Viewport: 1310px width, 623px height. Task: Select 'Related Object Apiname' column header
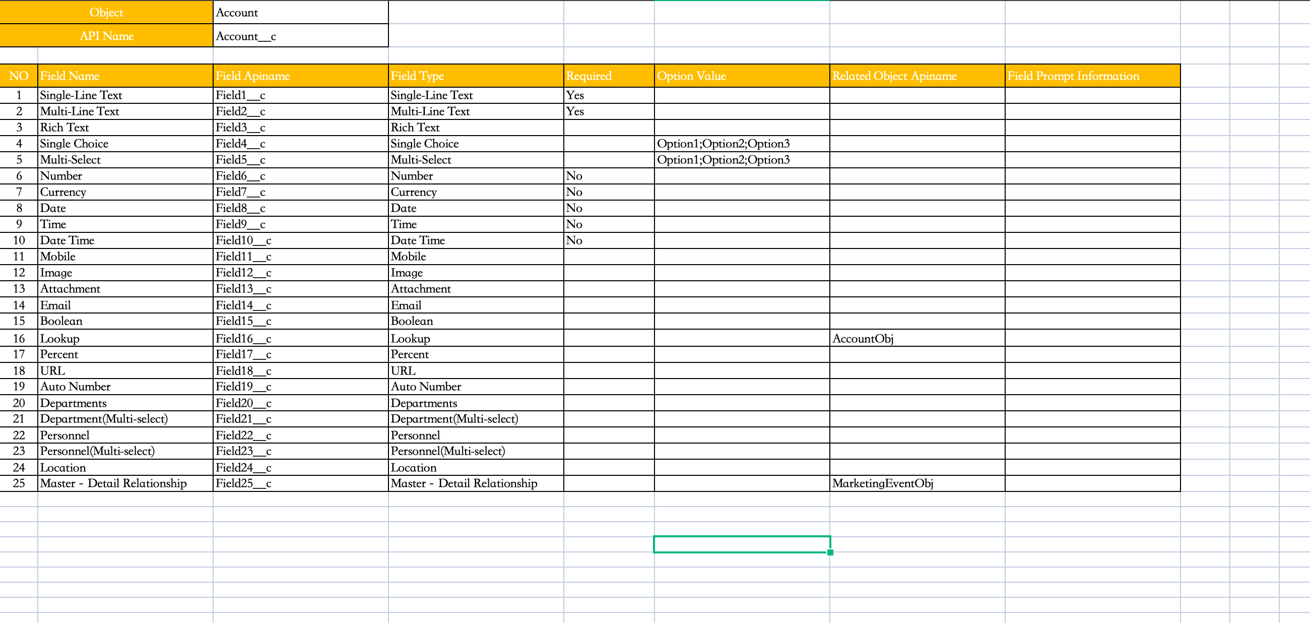(x=918, y=76)
